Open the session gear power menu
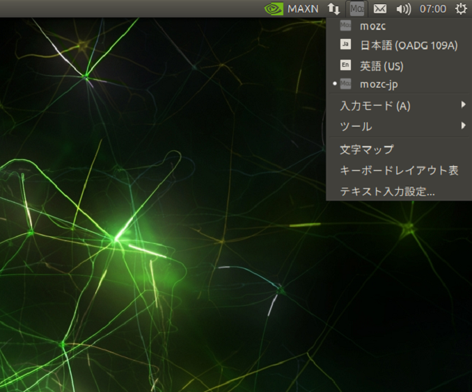 [x=461, y=9]
